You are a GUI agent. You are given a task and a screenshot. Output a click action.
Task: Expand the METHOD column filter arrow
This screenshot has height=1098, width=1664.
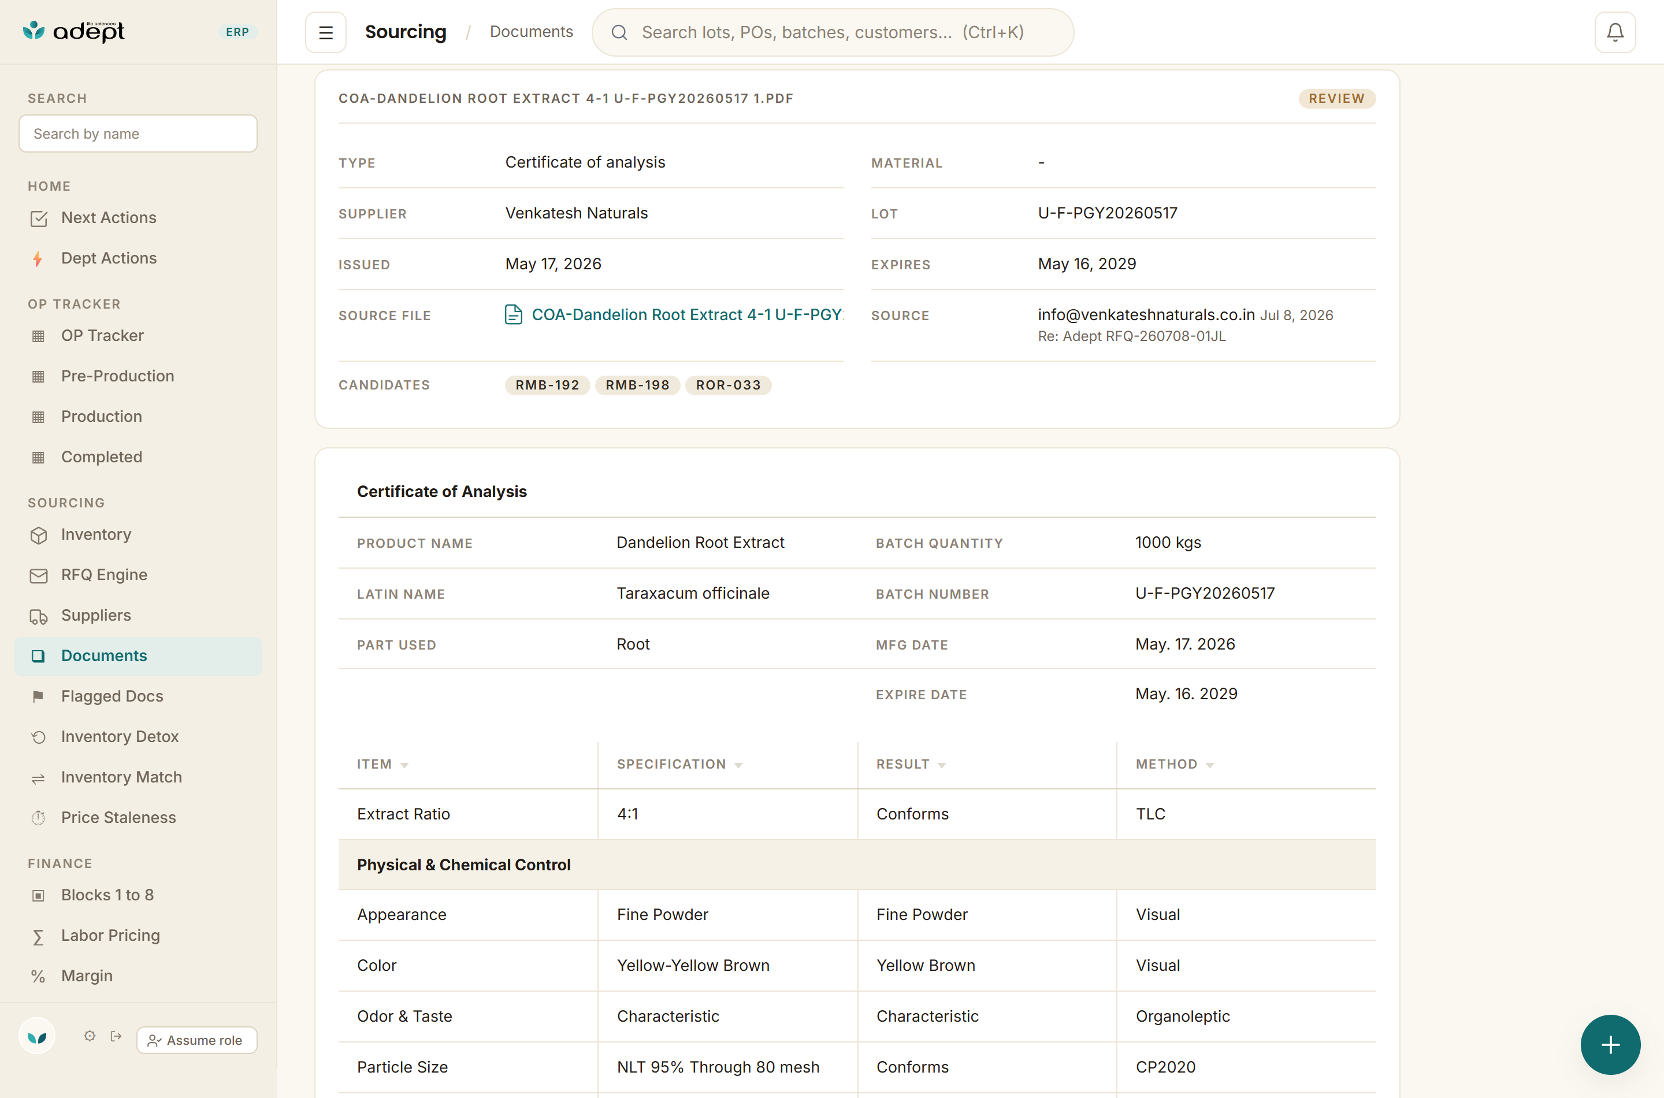click(x=1210, y=765)
